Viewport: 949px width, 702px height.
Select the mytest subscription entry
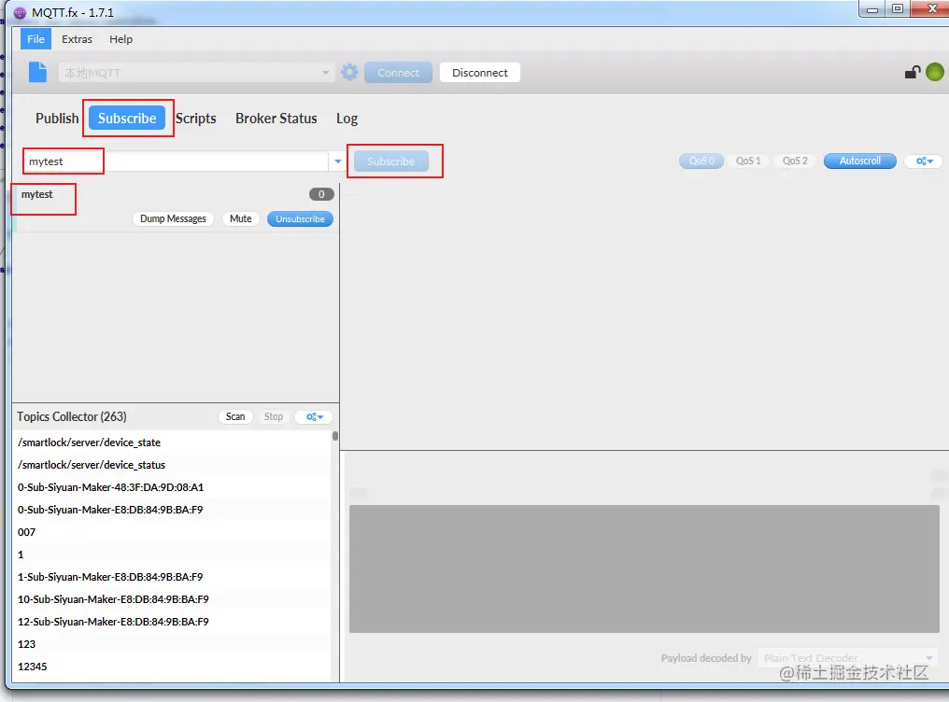pyautogui.click(x=175, y=207)
